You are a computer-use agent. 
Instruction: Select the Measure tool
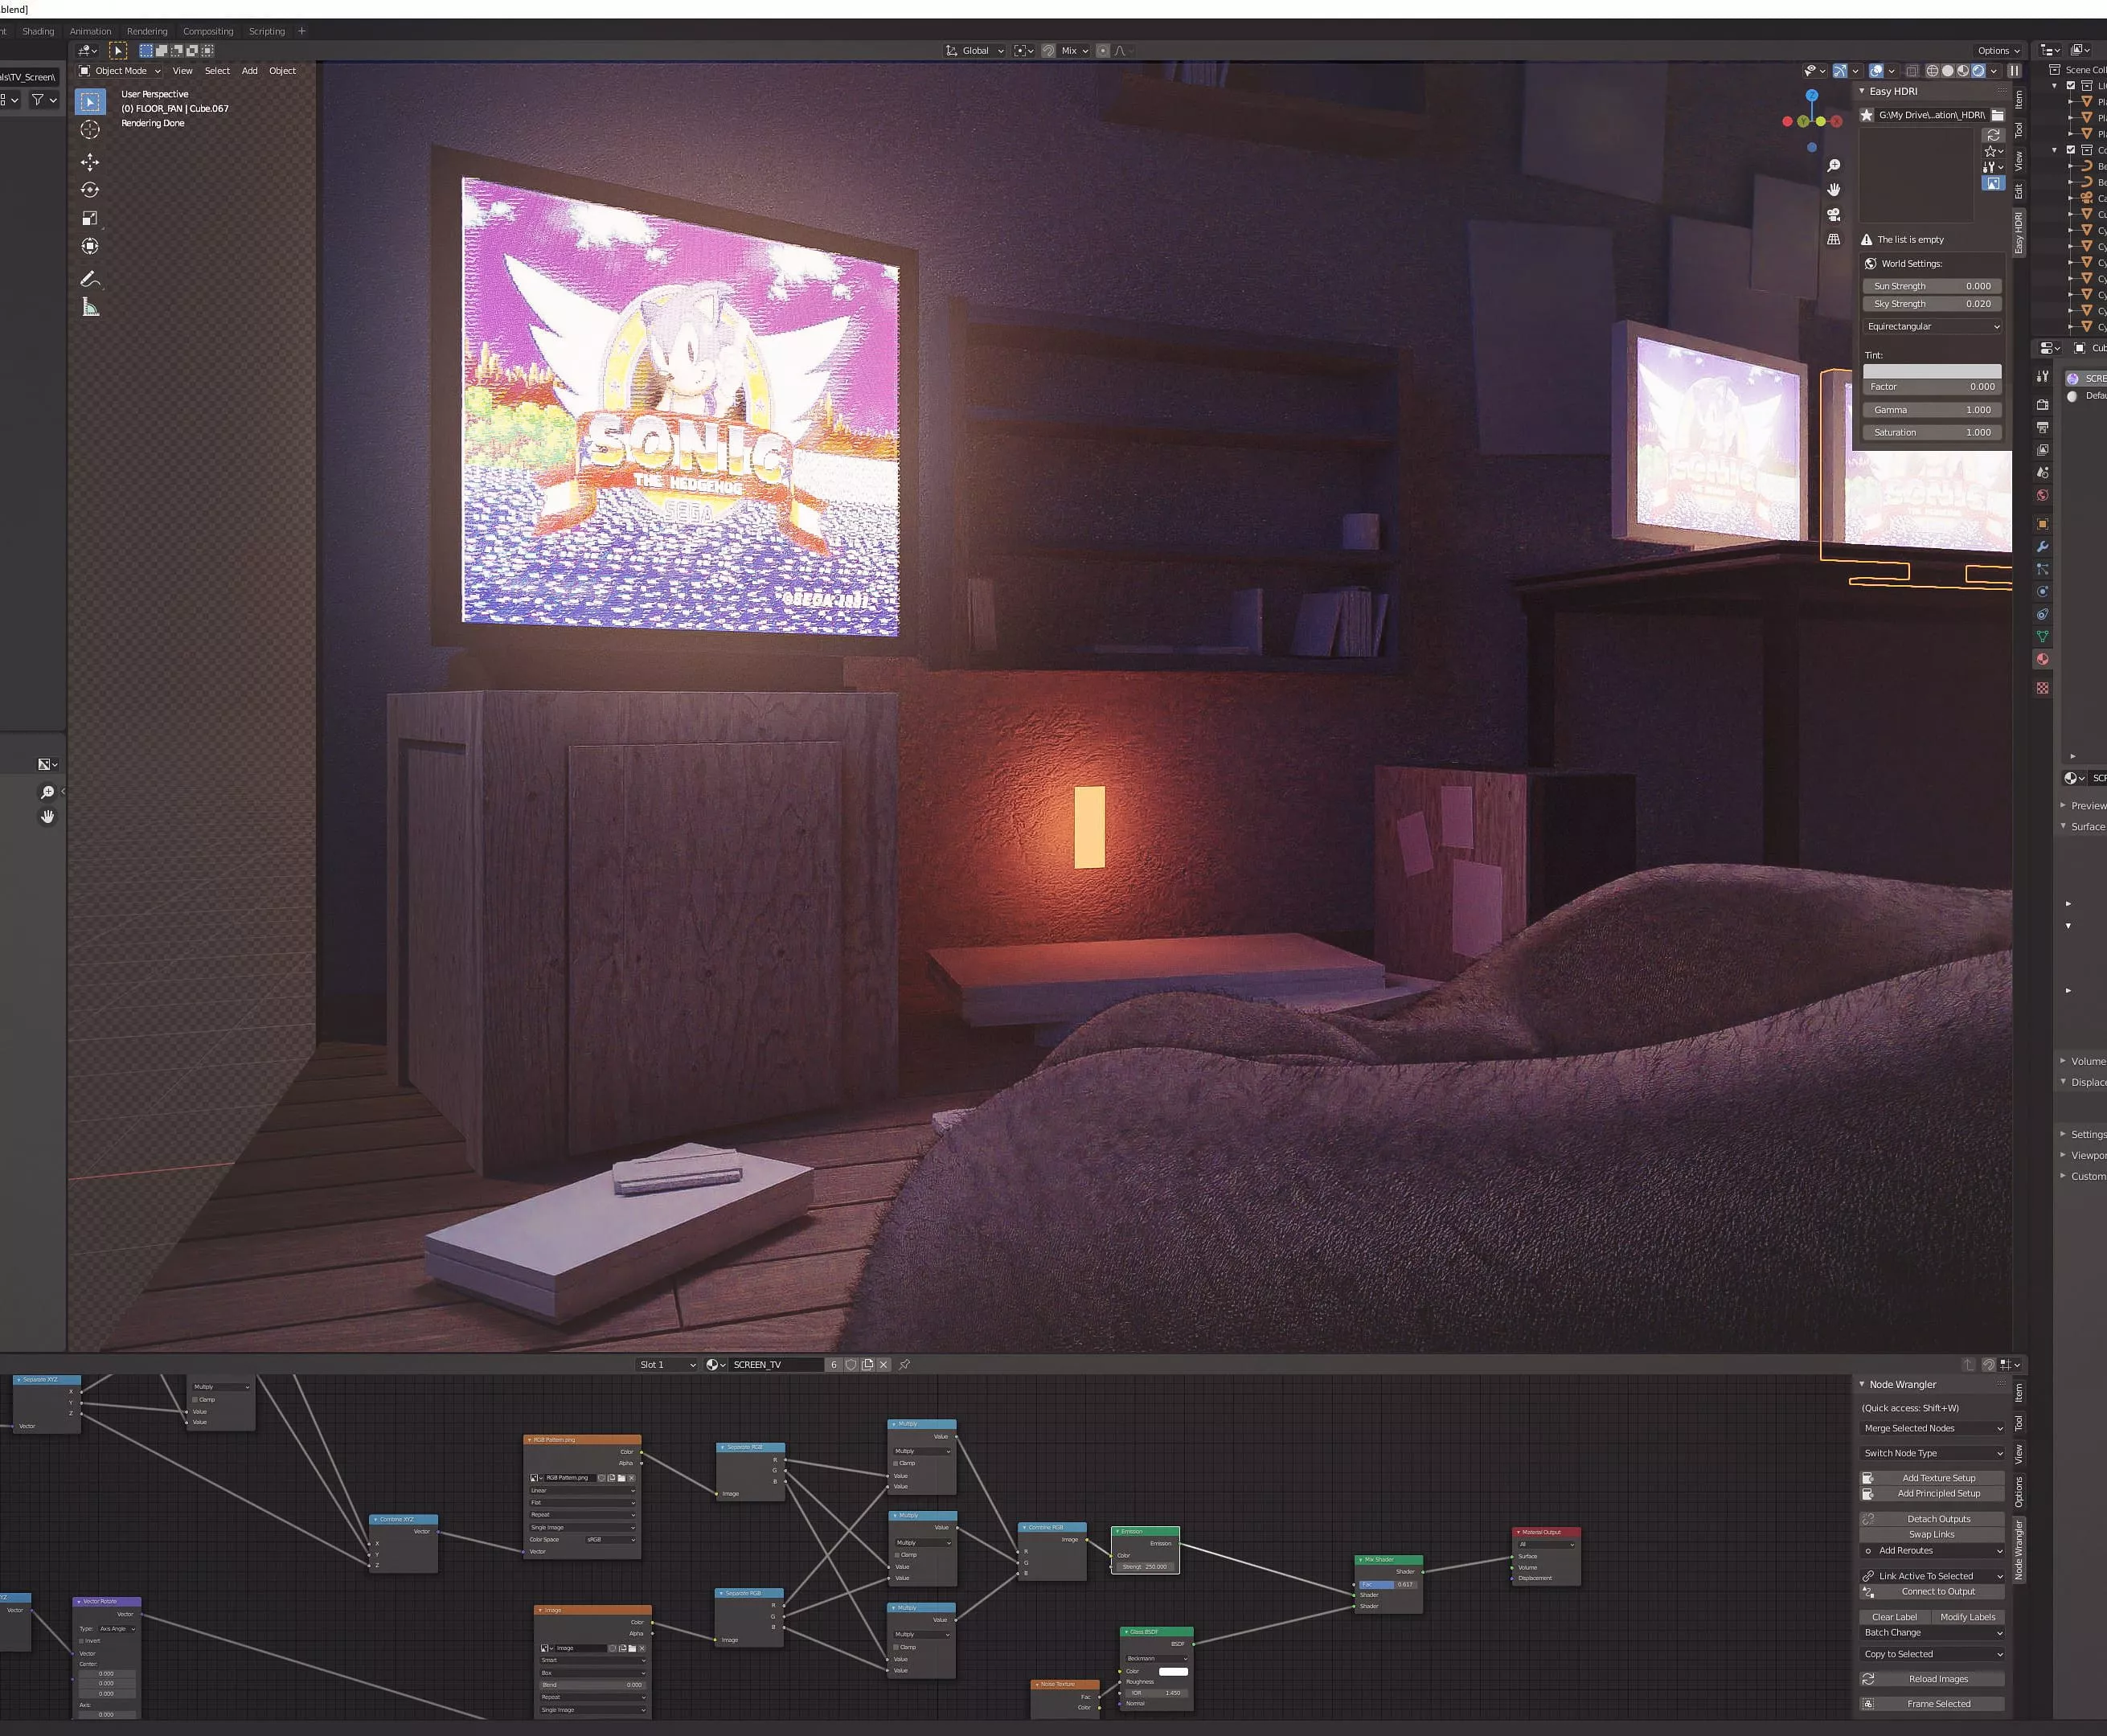[90, 308]
